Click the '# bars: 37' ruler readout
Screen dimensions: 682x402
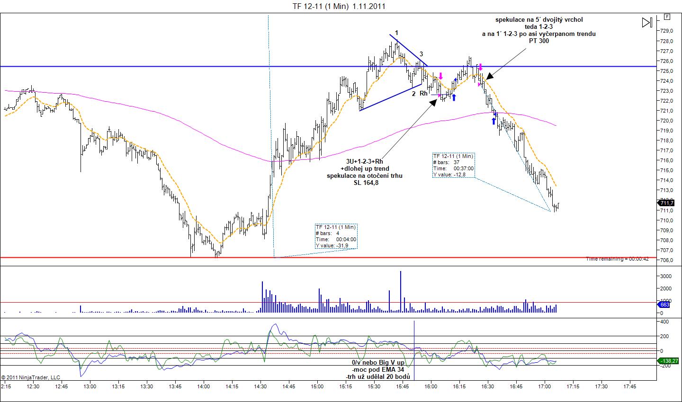[x=447, y=162]
